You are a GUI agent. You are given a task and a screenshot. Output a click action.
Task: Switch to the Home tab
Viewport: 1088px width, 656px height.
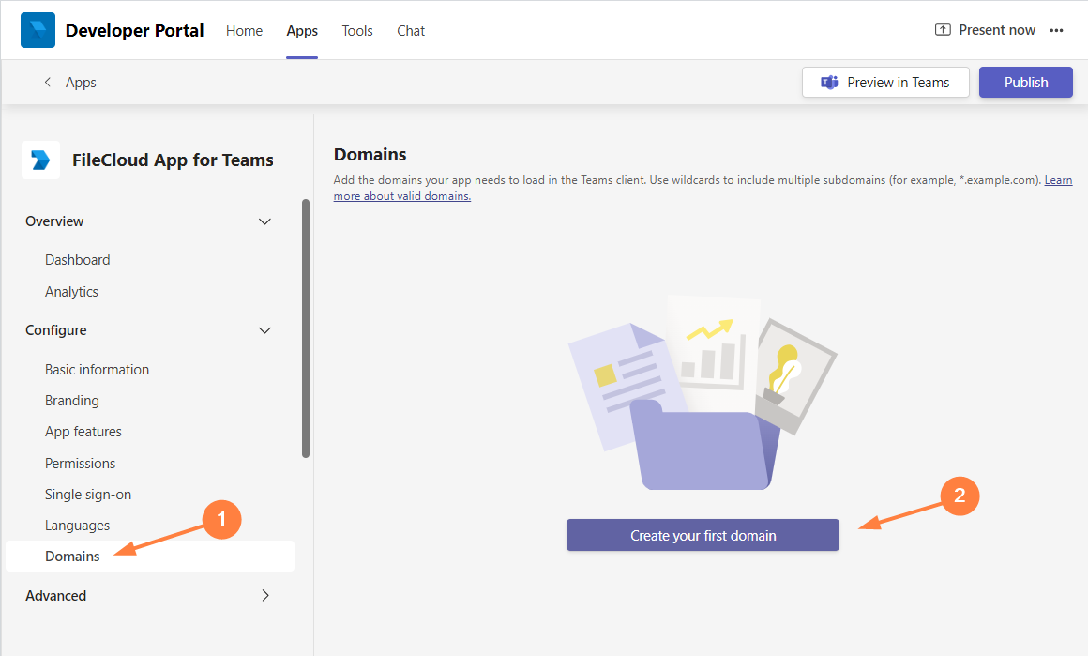[x=244, y=31]
